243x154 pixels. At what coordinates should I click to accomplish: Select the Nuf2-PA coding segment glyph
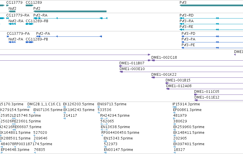point(12,42)
